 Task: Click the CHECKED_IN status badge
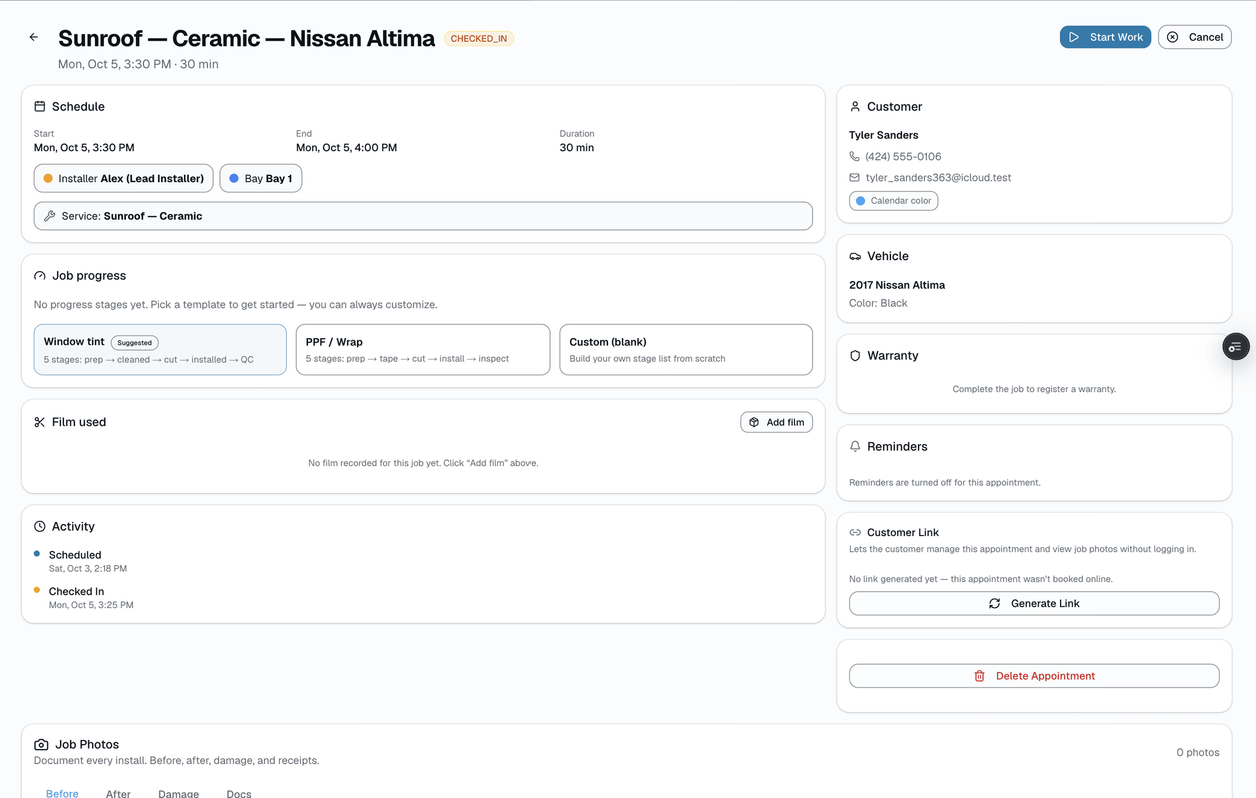[x=479, y=39]
